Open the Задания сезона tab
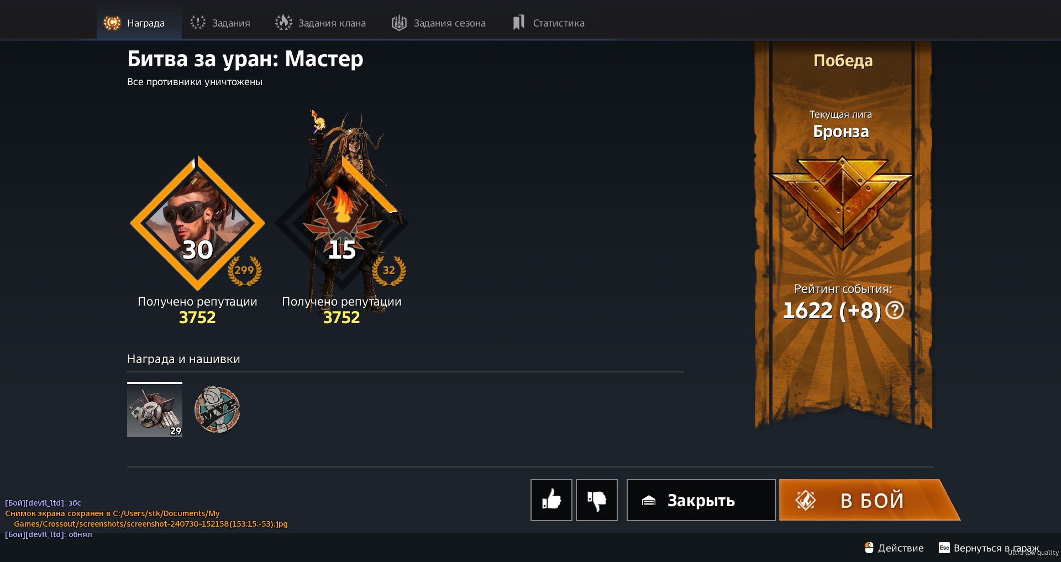 click(439, 23)
